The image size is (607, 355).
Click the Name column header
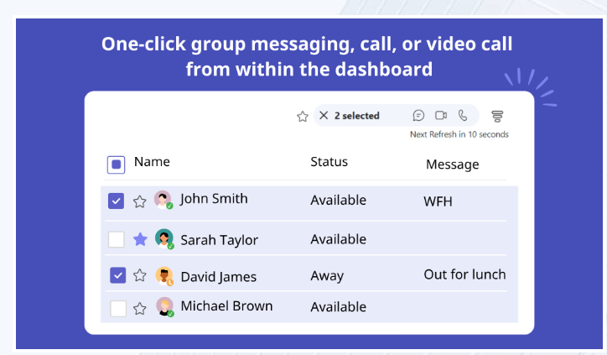point(152,162)
